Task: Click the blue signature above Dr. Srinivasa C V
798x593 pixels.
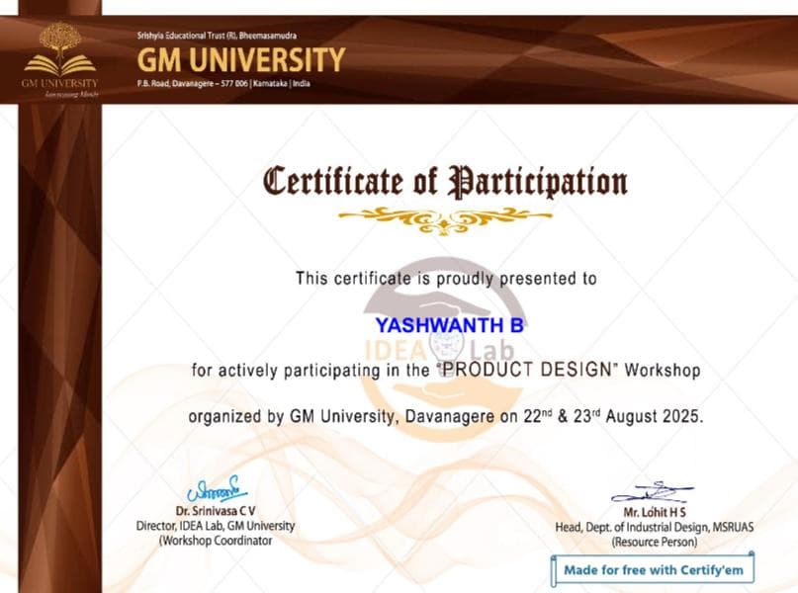Action: (217, 489)
